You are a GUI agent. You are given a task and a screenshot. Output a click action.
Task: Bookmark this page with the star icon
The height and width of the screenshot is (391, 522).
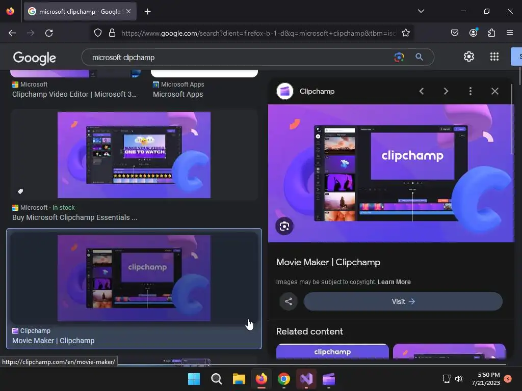pos(405,33)
